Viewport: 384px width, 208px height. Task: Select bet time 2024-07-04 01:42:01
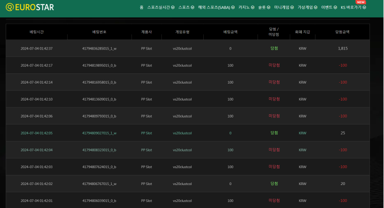pos(36,201)
